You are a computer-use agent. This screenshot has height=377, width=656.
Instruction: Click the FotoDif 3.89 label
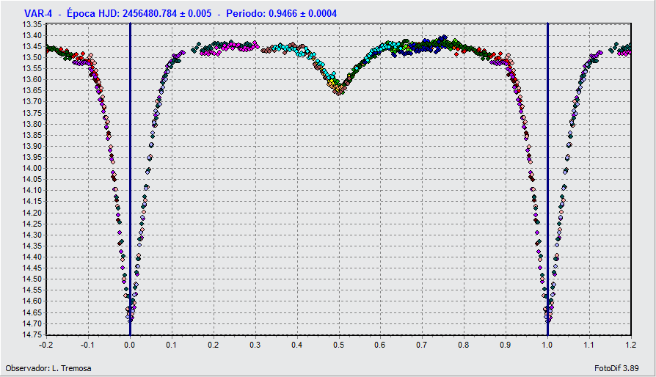[x=616, y=368]
